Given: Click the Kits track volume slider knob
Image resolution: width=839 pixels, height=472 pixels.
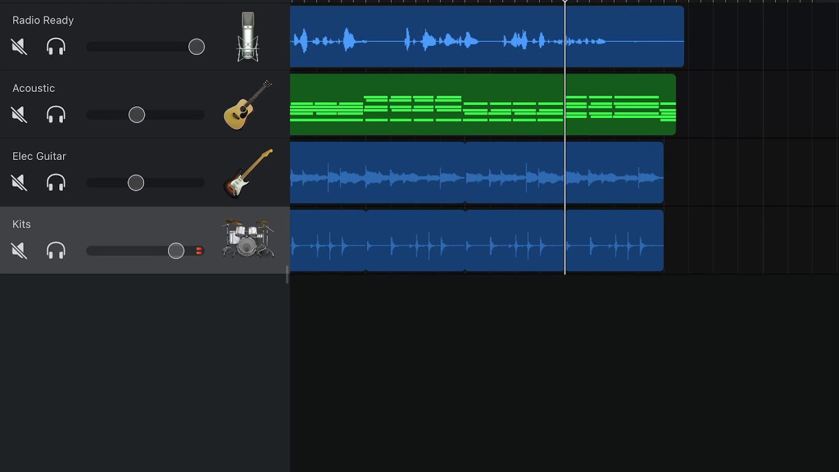Looking at the screenshot, I should pyautogui.click(x=176, y=250).
